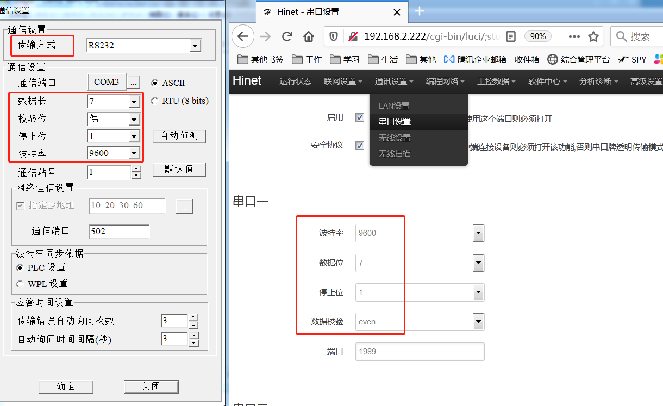Viewport: 663px width, 406px height.
Task: Disable the 安全协议 checkbox
Action: point(359,145)
